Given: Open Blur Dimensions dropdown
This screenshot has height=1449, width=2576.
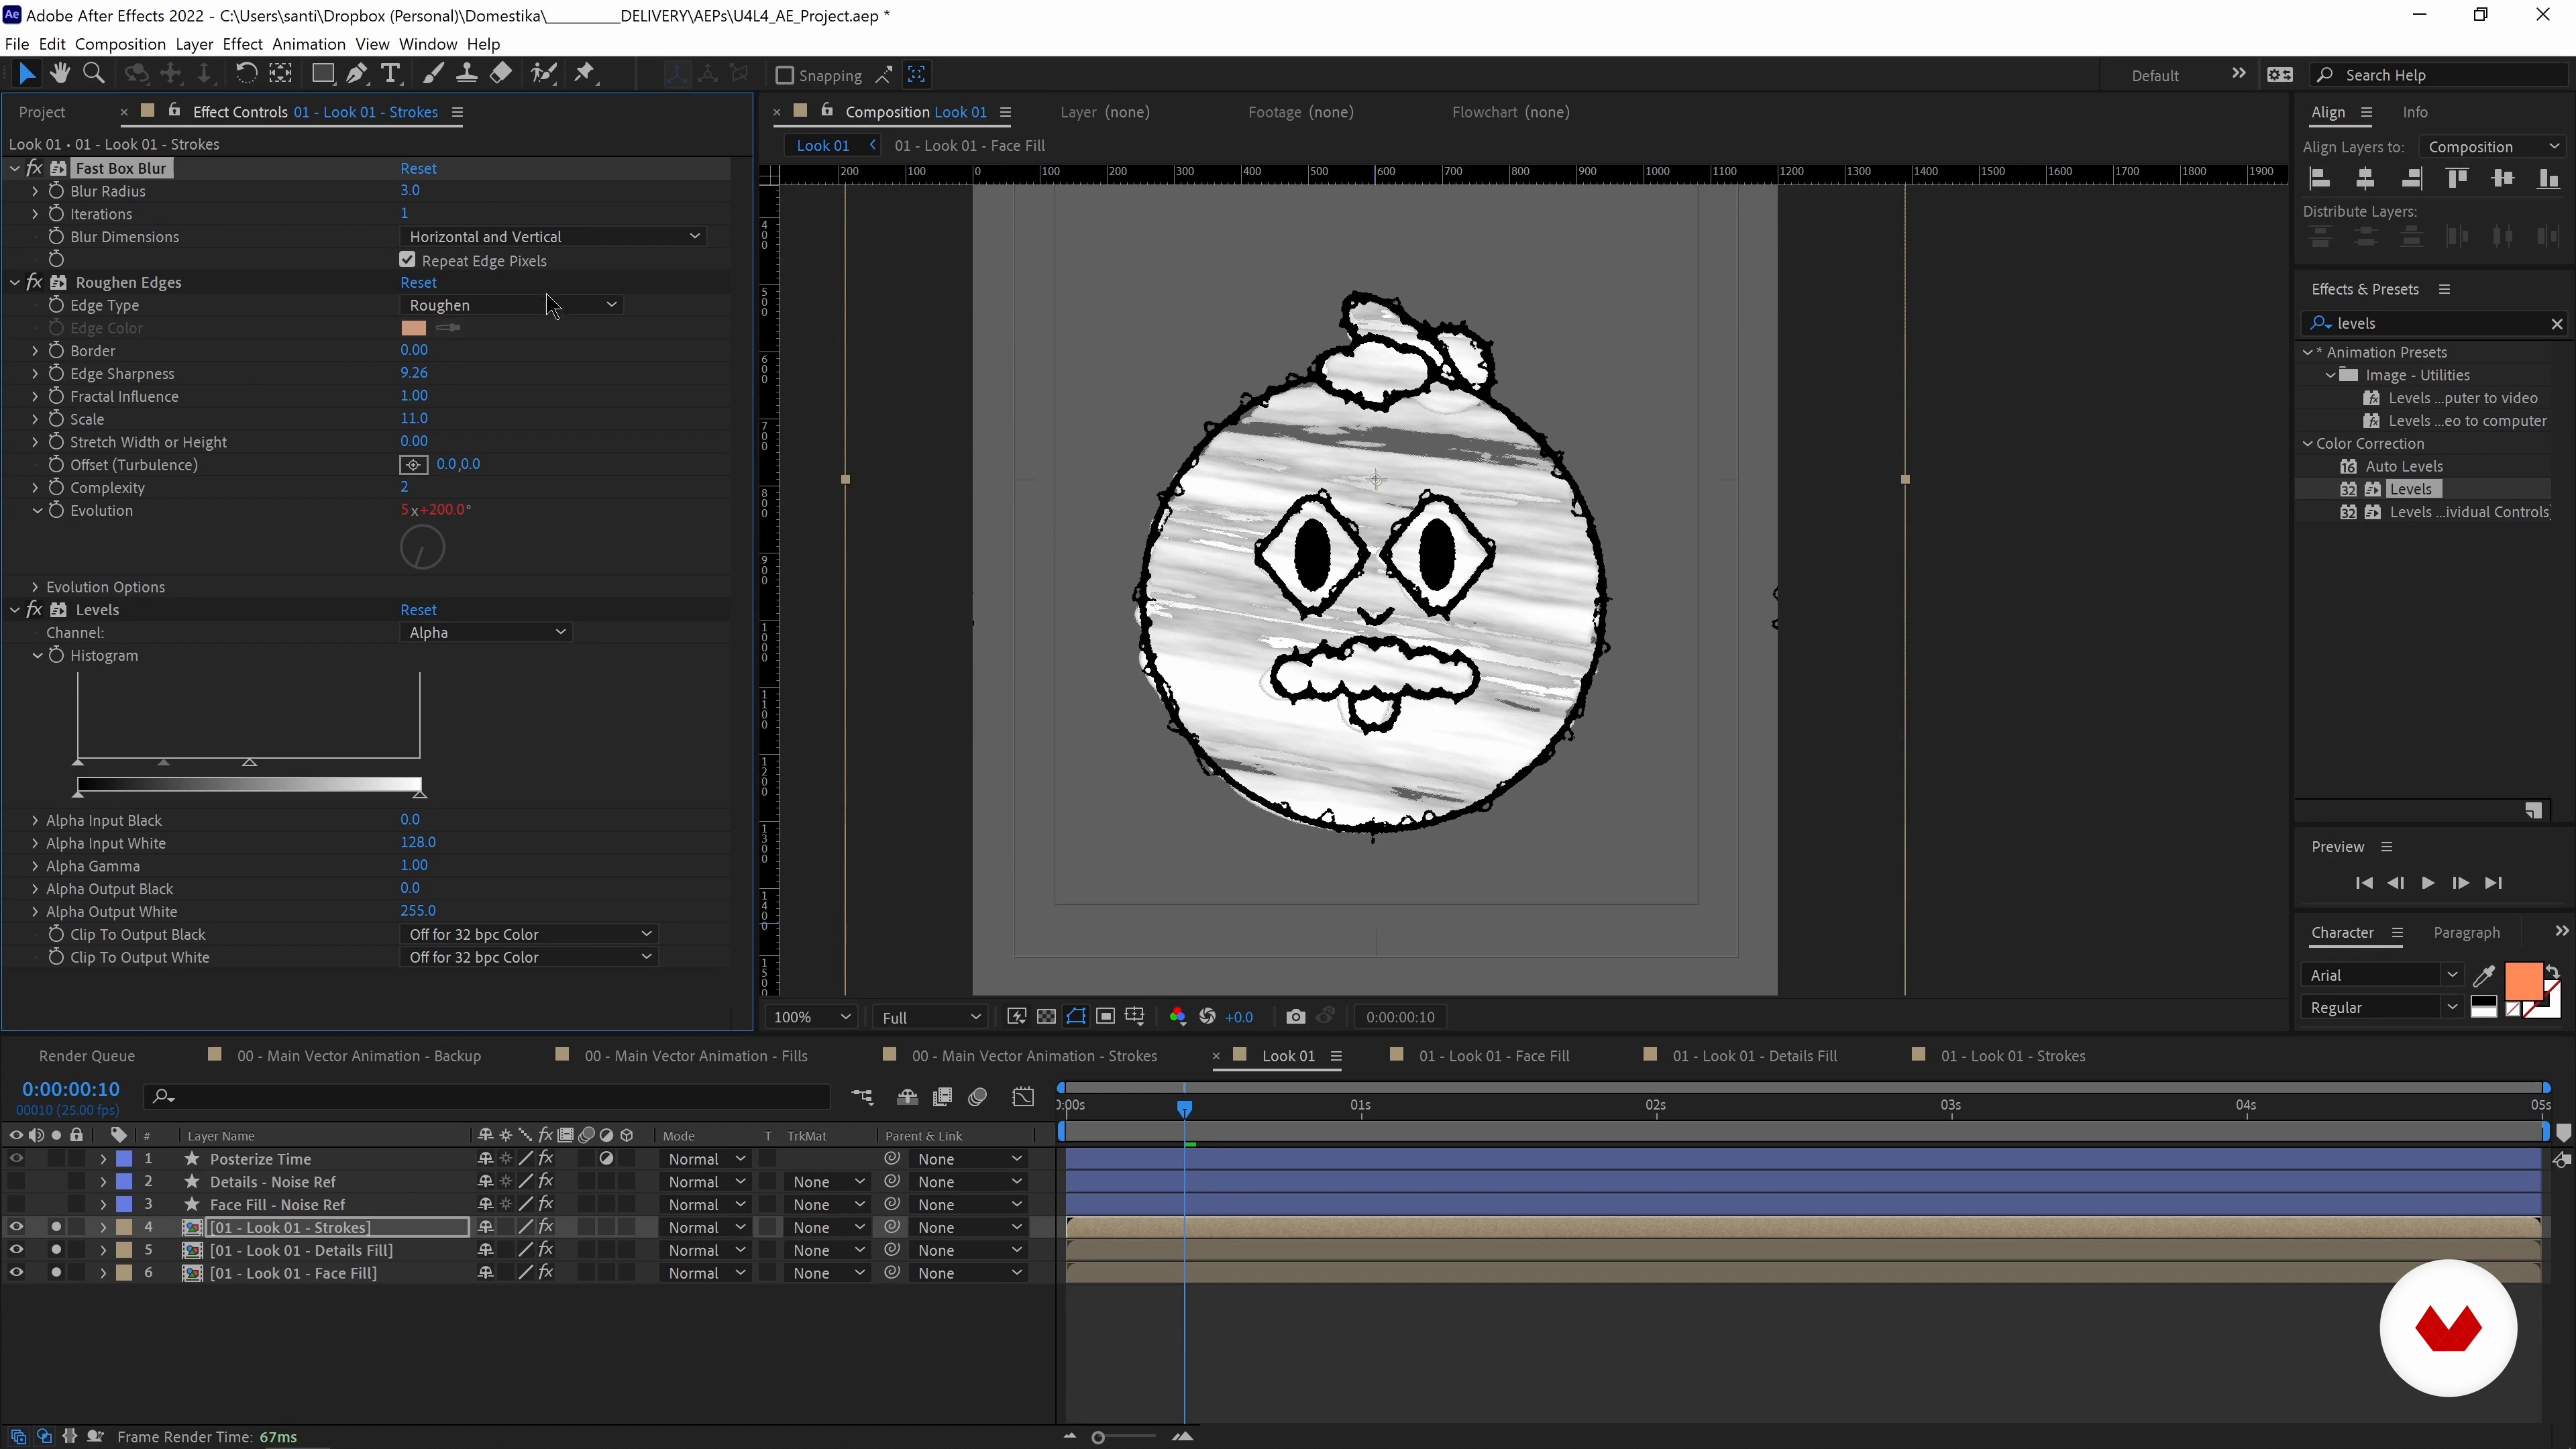Looking at the screenshot, I should [554, 237].
